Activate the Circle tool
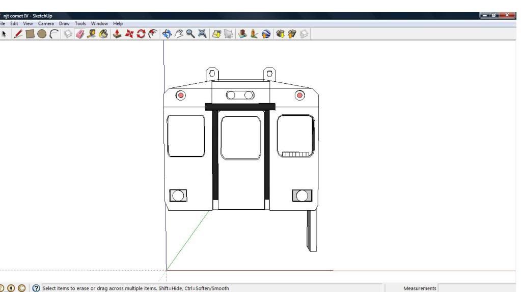This screenshot has width=521, height=292. coord(42,34)
